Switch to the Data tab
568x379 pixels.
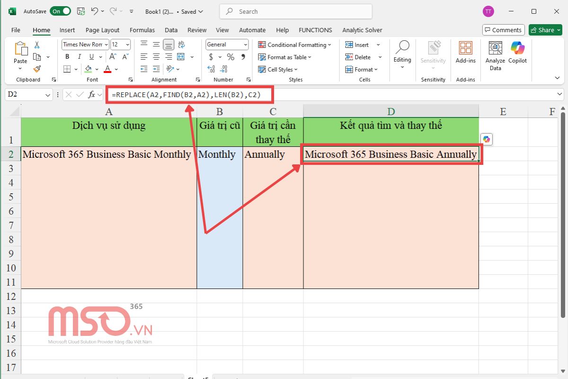(171, 30)
